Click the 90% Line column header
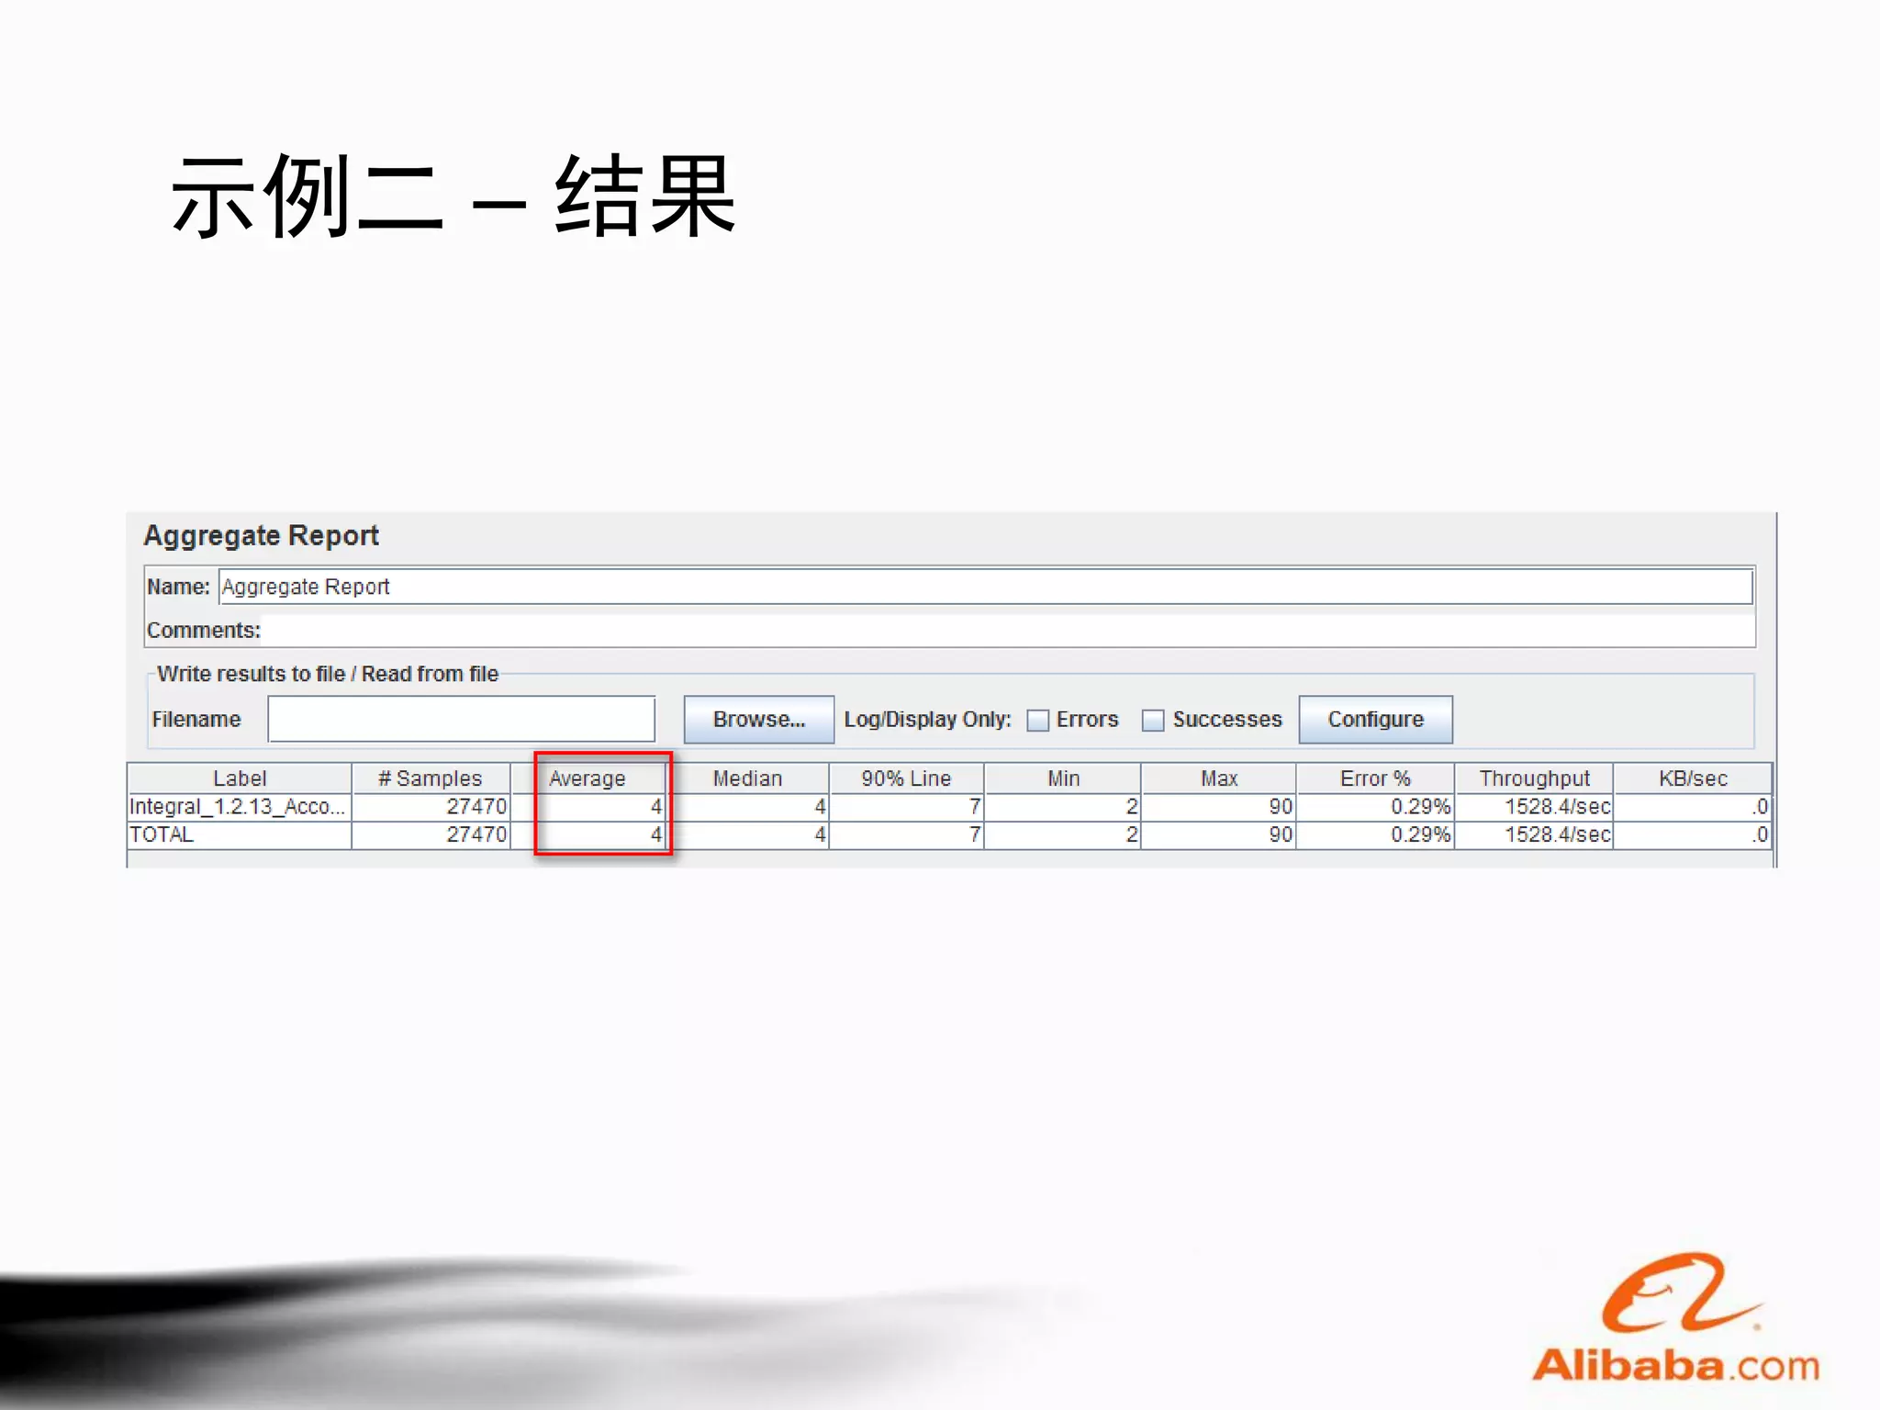Image resolution: width=1880 pixels, height=1410 pixels. click(x=906, y=778)
